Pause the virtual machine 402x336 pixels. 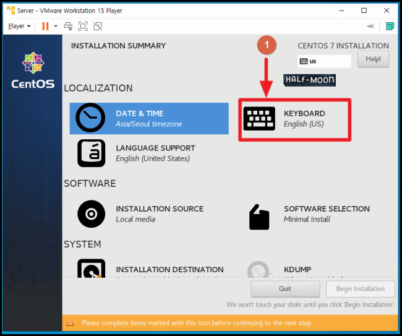tap(45, 26)
